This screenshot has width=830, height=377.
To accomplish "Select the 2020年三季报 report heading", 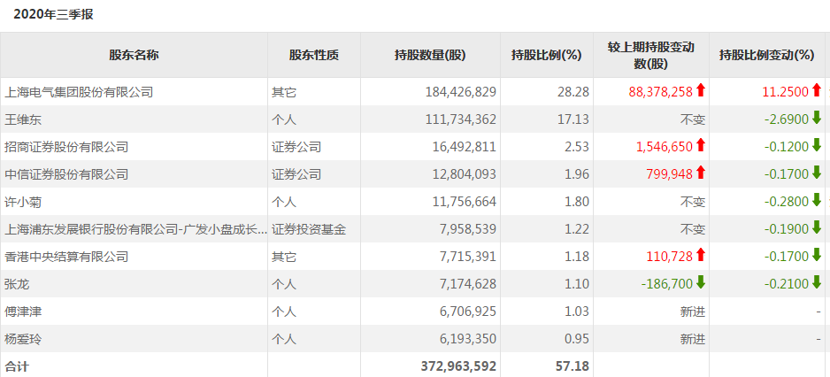I will [x=53, y=14].
